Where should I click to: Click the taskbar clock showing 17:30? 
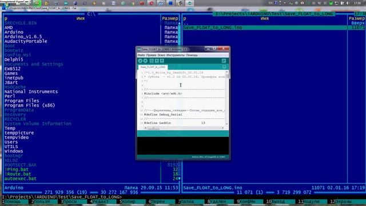(x=357, y=3)
